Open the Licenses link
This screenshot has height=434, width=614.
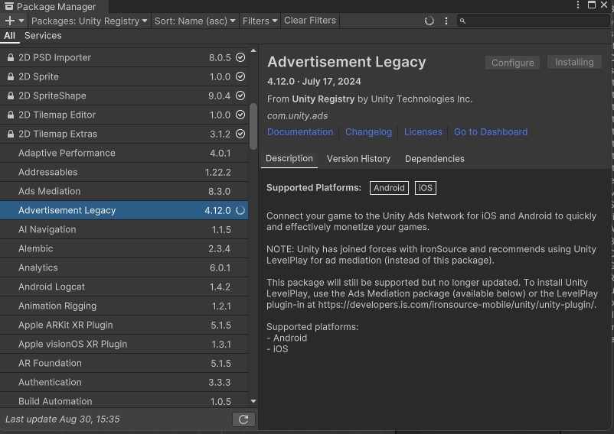point(423,132)
